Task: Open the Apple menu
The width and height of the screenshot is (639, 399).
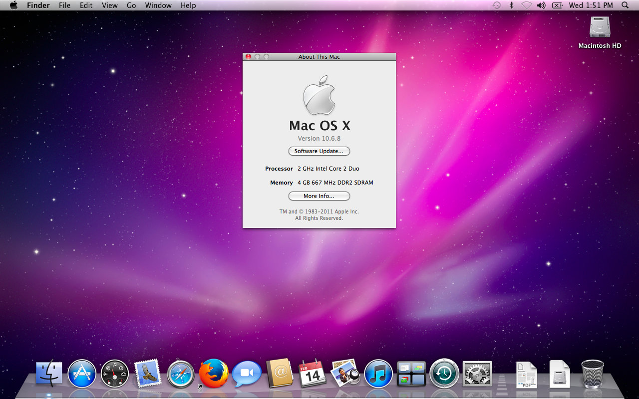Action: point(13,5)
